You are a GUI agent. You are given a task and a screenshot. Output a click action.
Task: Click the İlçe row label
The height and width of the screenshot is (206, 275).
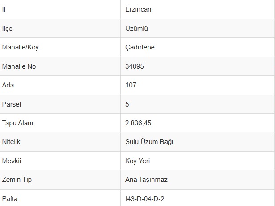tap(7, 28)
